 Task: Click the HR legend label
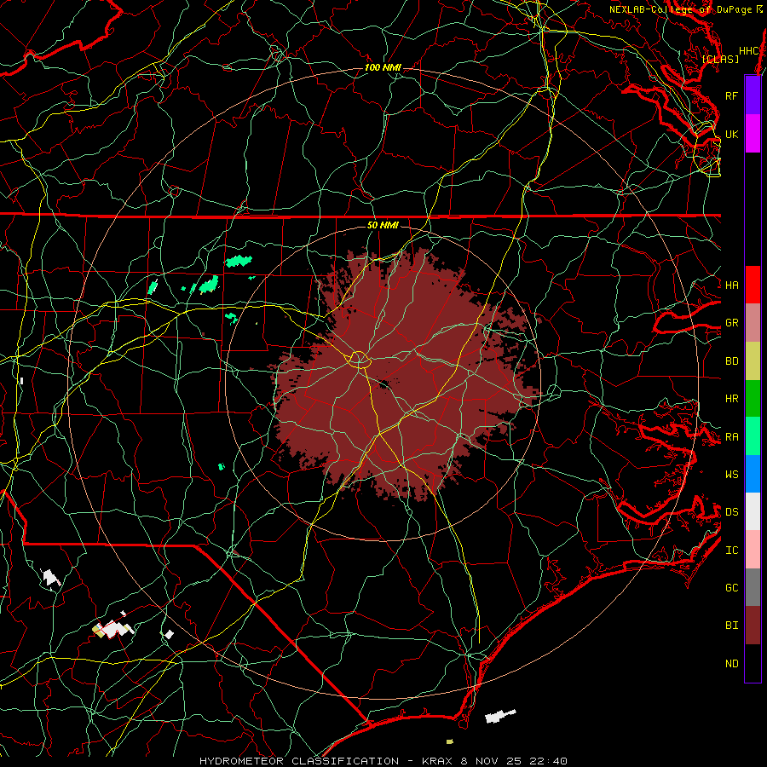[731, 399]
